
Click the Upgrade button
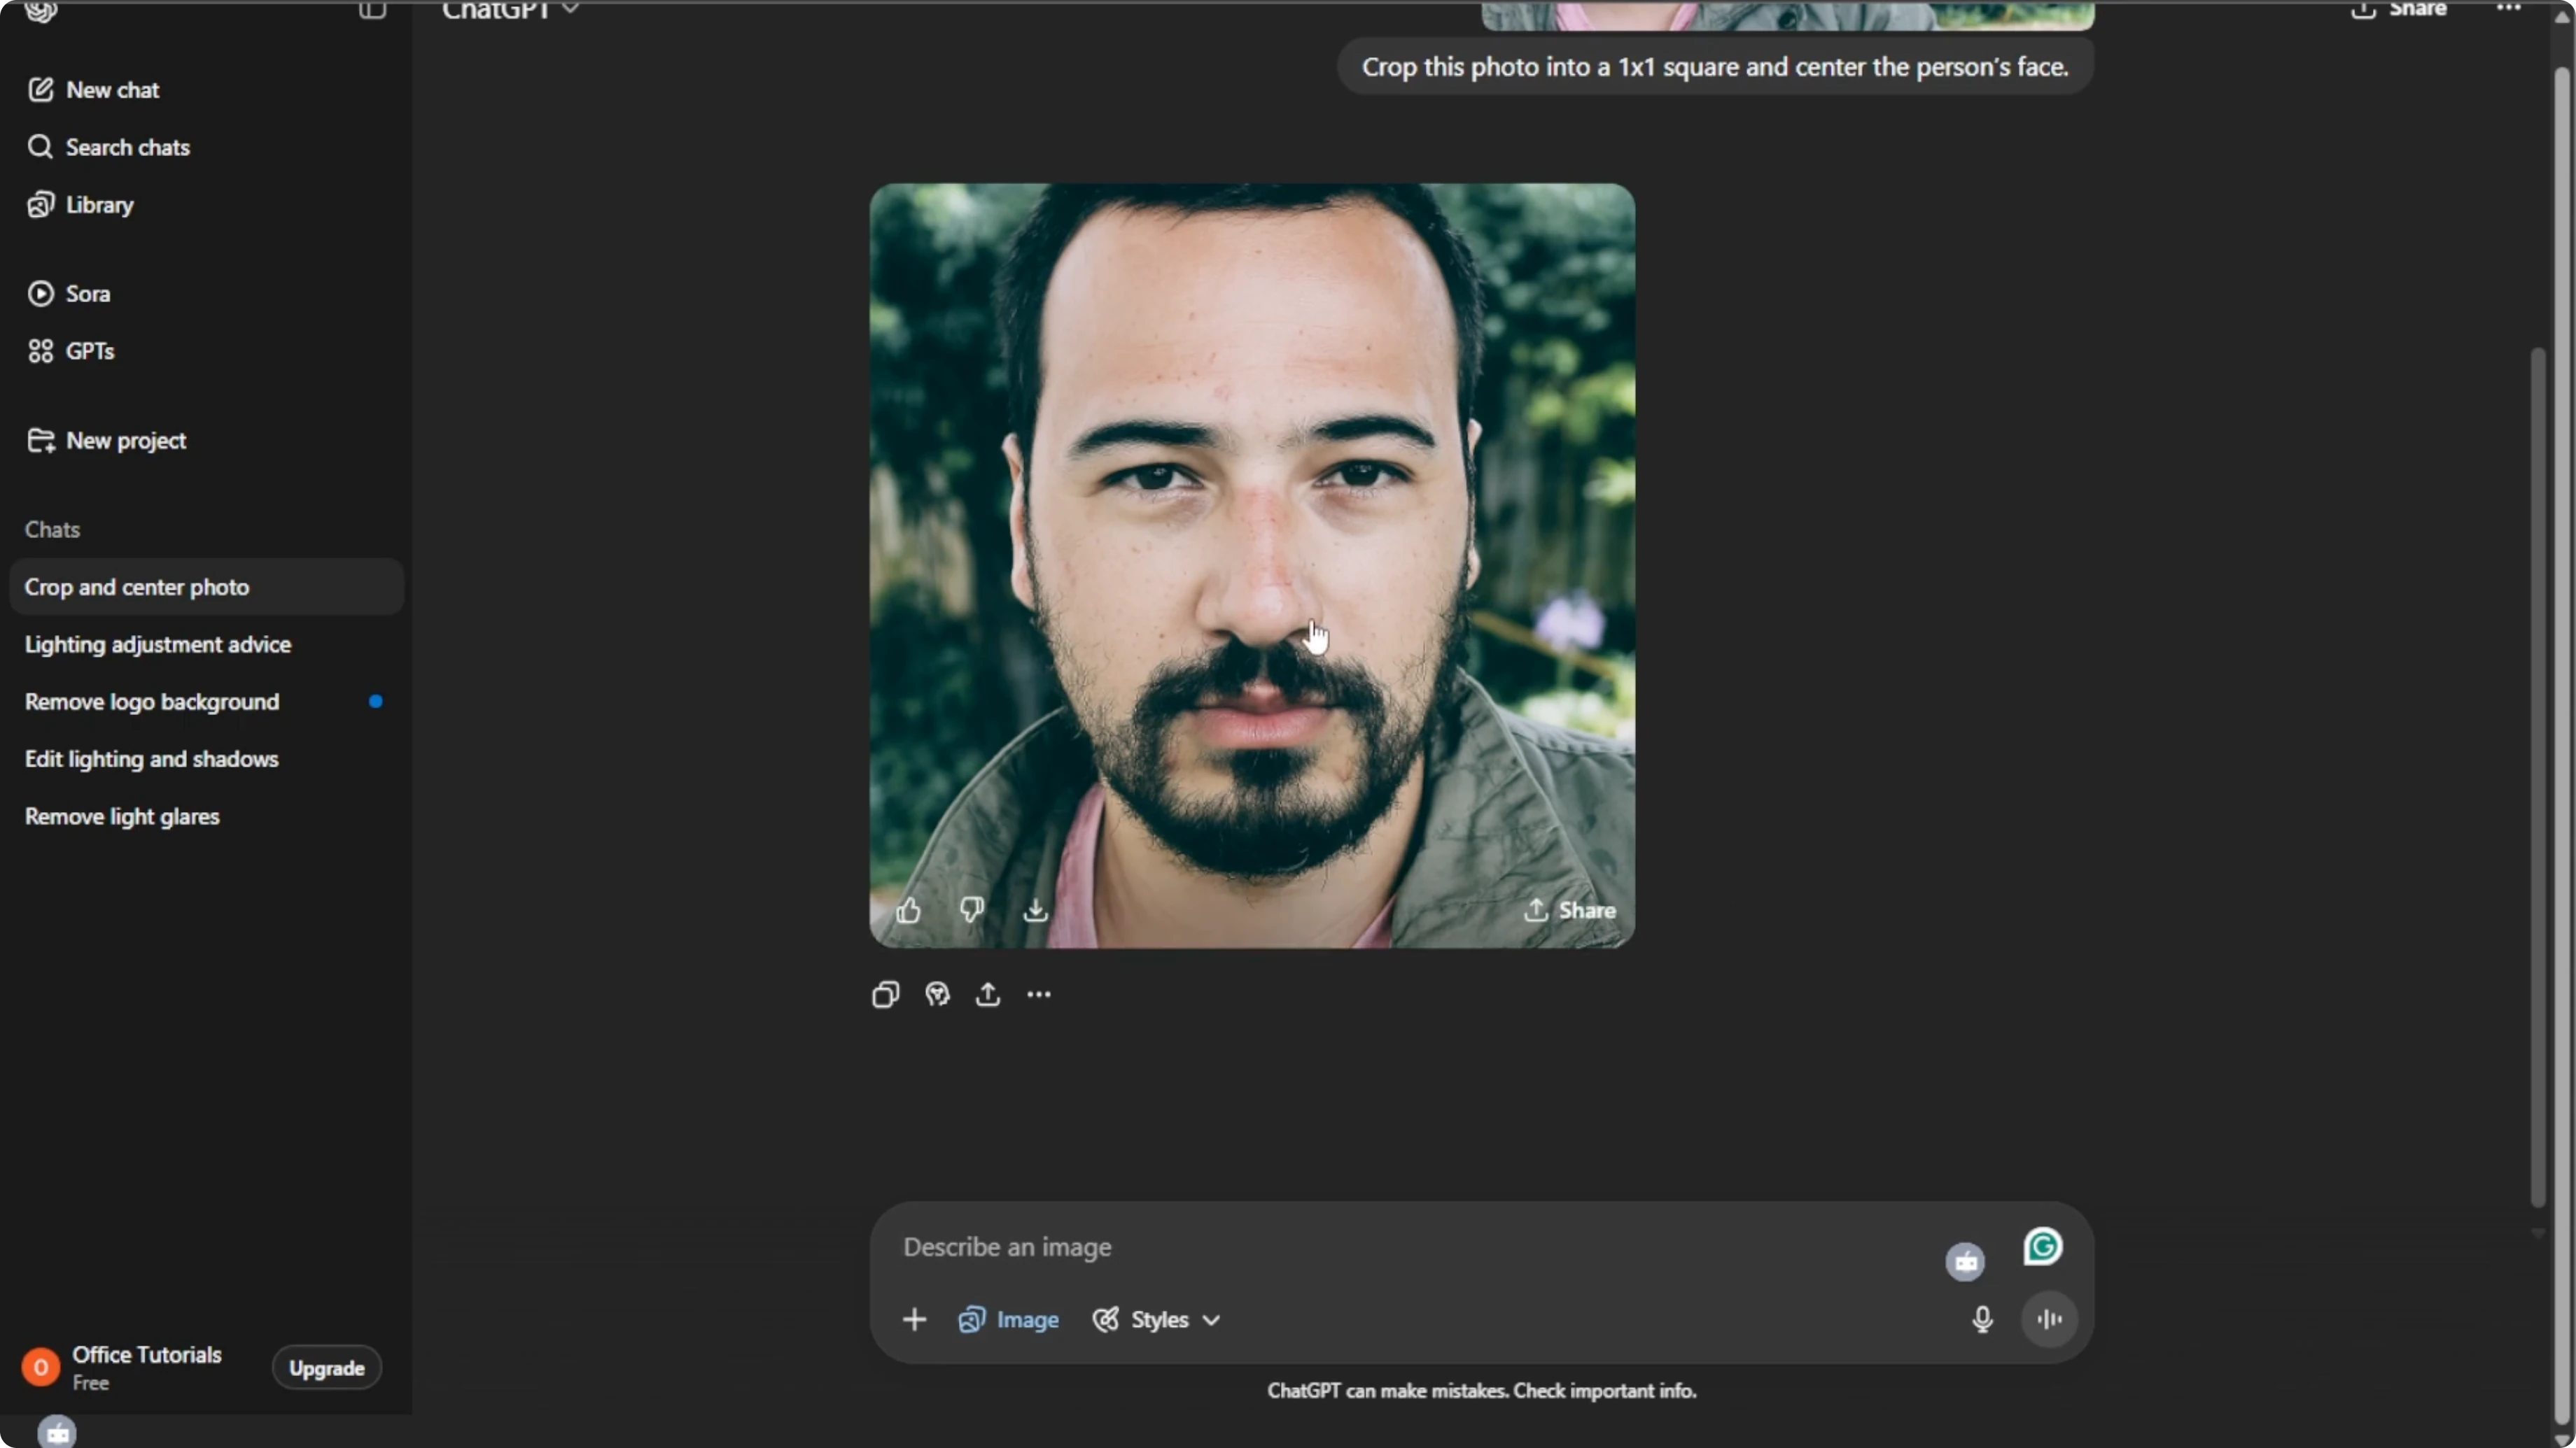point(327,1368)
